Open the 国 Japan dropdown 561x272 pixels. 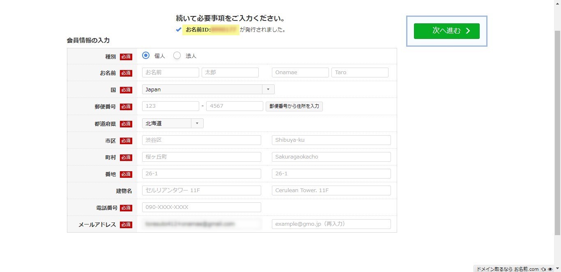tap(208, 89)
